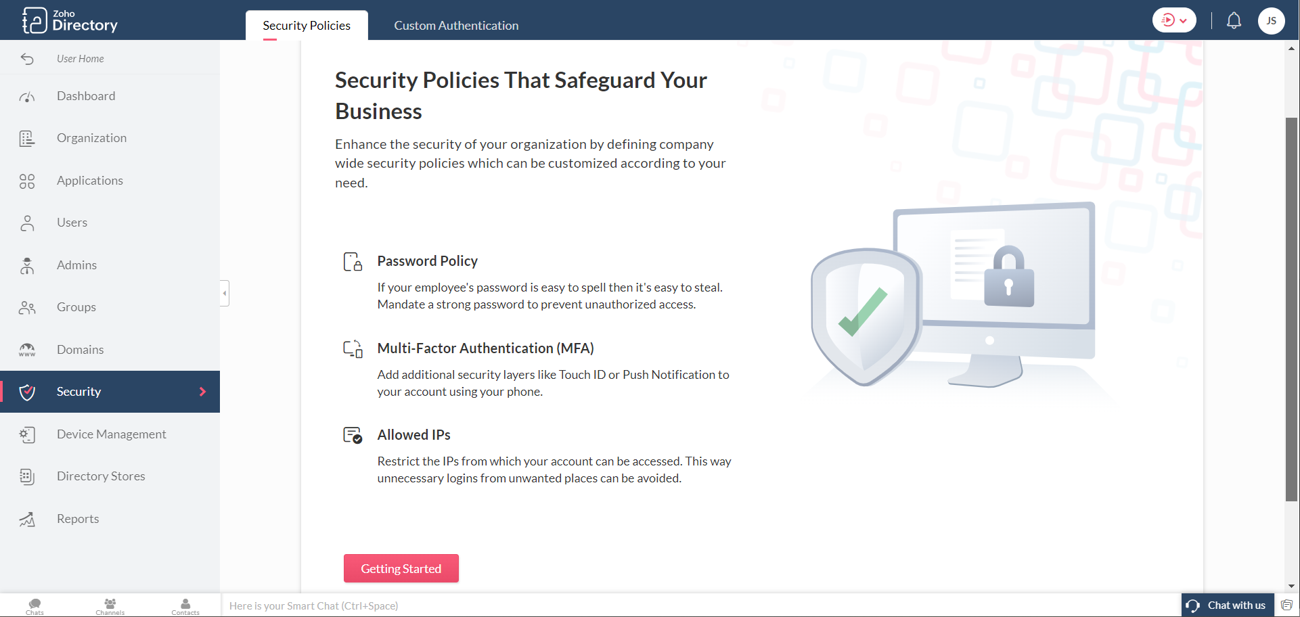
Task: Open the Device Management icon
Action: [27, 434]
